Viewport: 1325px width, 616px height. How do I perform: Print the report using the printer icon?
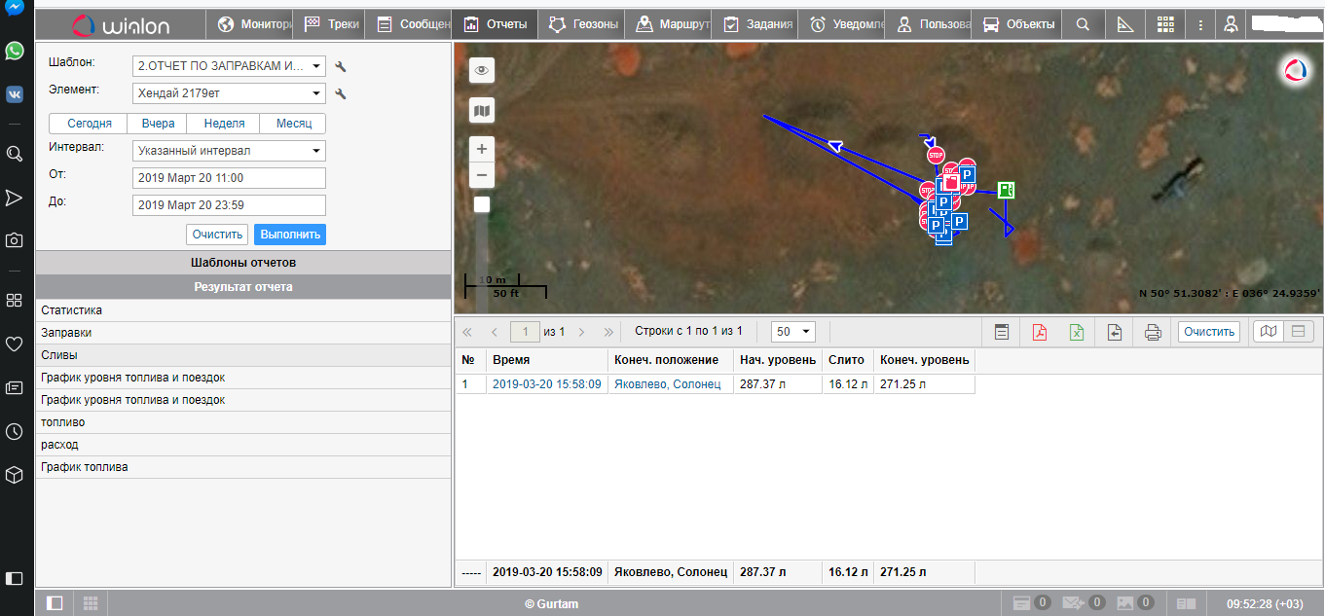[1153, 332]
